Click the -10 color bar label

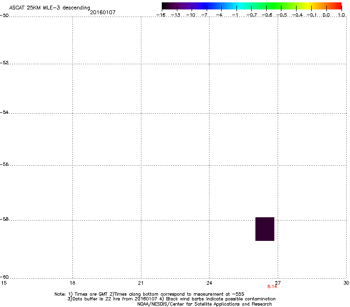191,15
